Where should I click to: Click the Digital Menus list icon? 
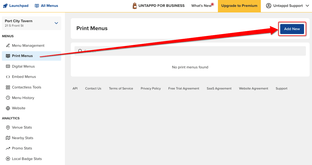[x=8, y=66]
